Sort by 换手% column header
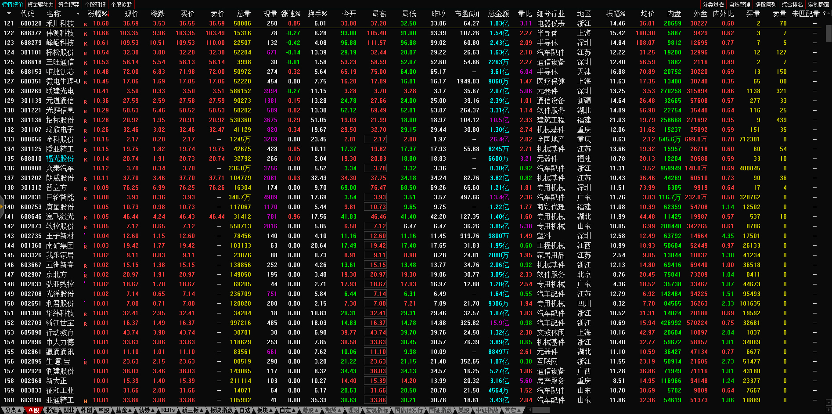 tap(317, 14)
